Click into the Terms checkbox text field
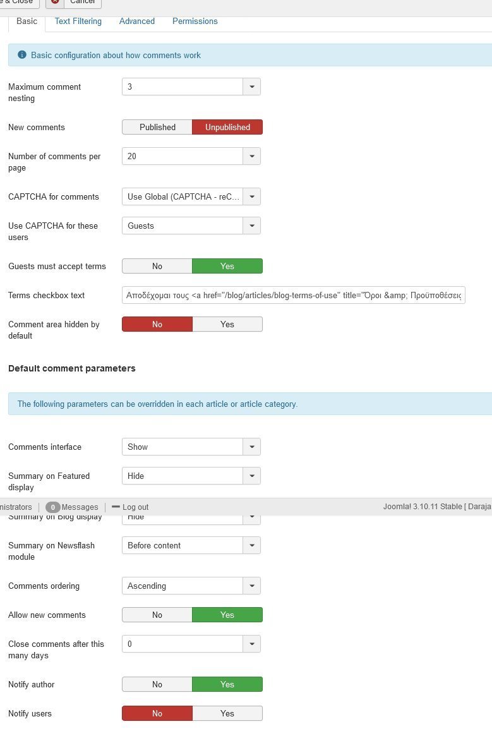Image resolution: width=492 pixels, height=736 pixels. (x=294, y=295)
